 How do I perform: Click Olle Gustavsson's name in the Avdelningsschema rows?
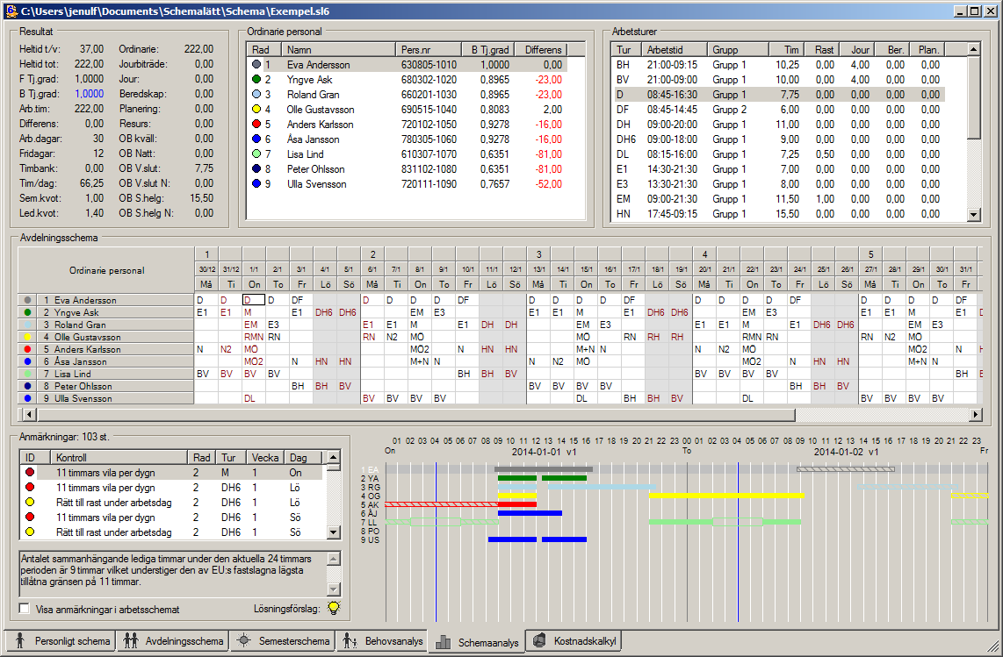point(87,337)
